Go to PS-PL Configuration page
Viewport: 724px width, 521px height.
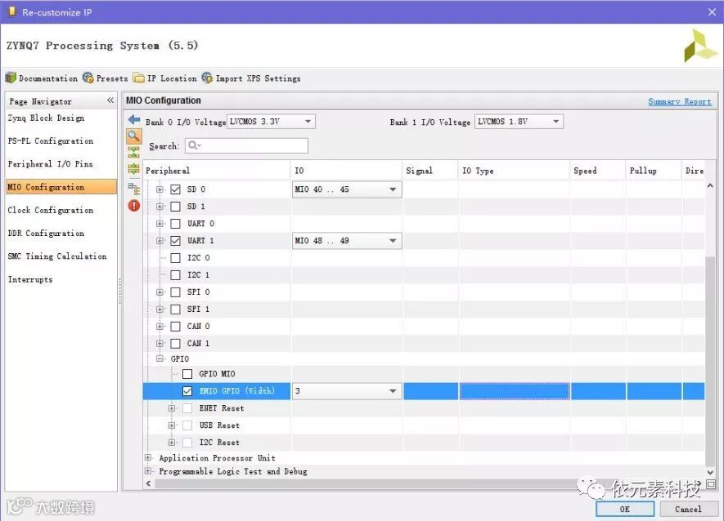[51, 141]
